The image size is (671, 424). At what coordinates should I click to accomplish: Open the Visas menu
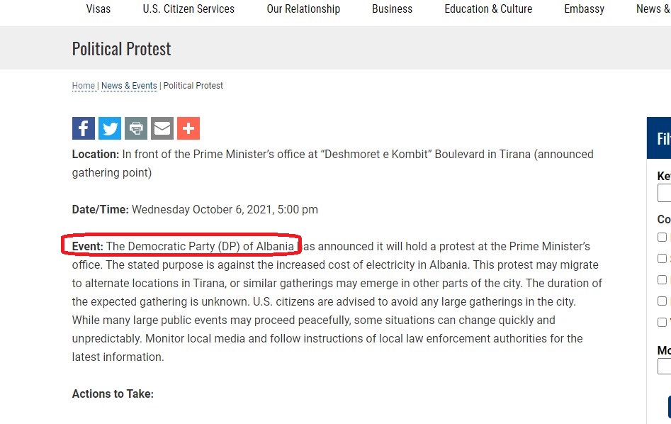tap(98, 9)
